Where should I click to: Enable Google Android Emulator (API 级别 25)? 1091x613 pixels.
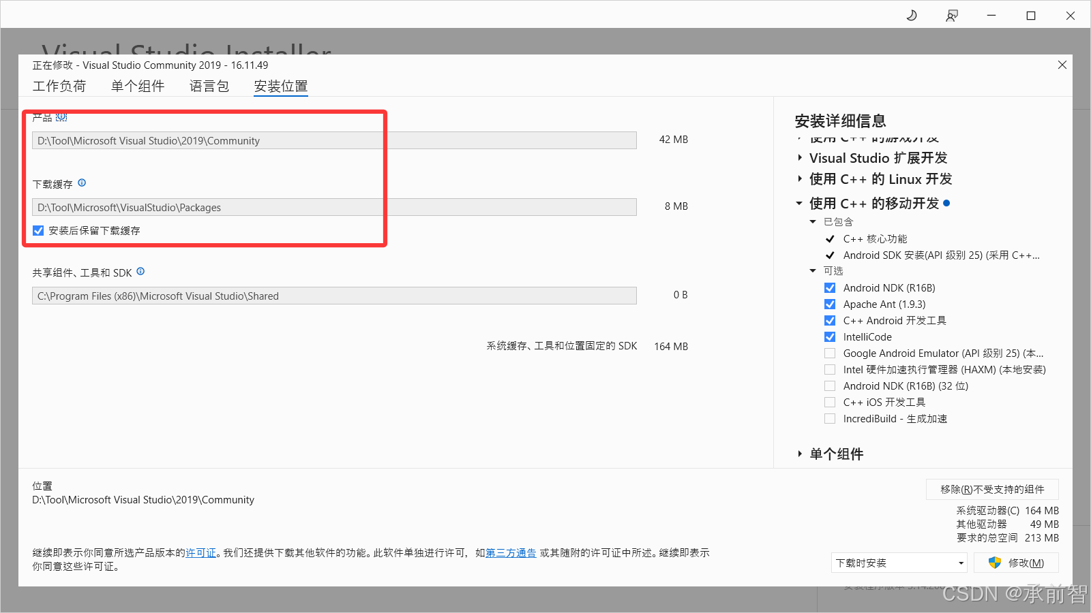point(830,353)
